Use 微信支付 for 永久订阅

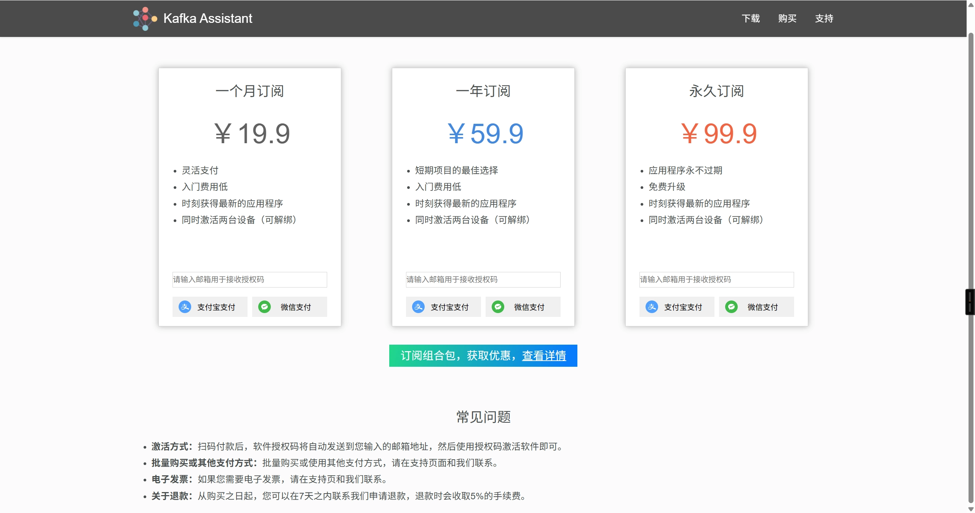pyautogui.click(x=756, y=307)
